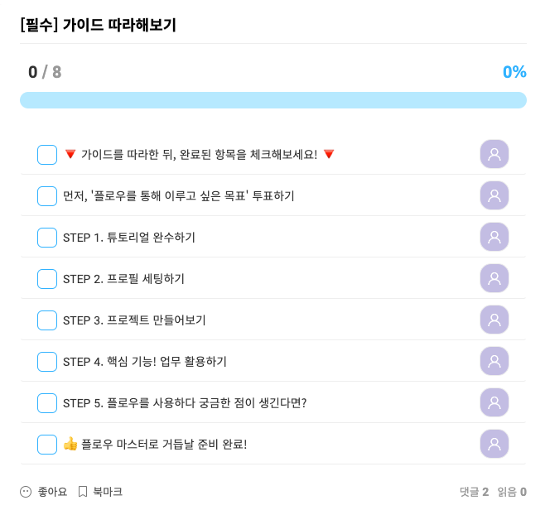Open assignee icon for STEP 3 프로젝트 만들어보기
545x510 pixels.
(494, 320)
